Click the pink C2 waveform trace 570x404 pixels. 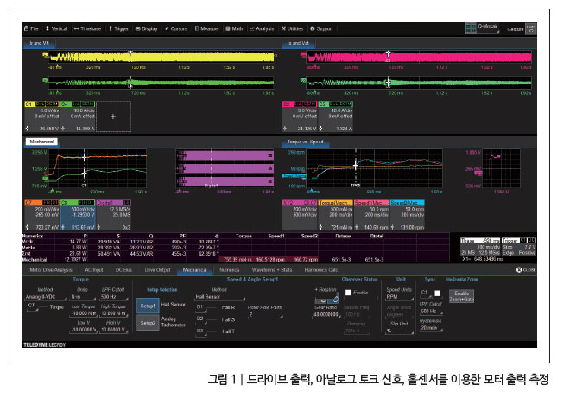click(419, 57)
